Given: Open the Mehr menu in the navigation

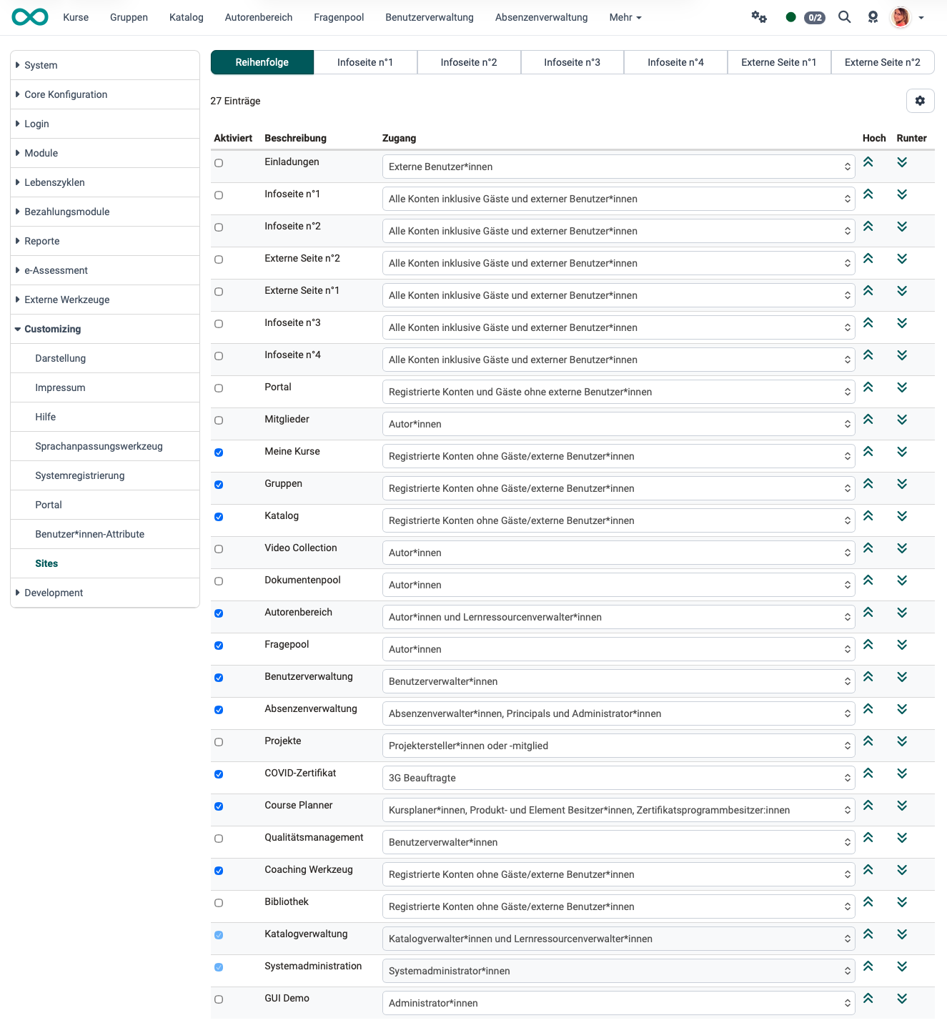Looking at the screenshot, I should pyautogui.click(x=625, y=16).
